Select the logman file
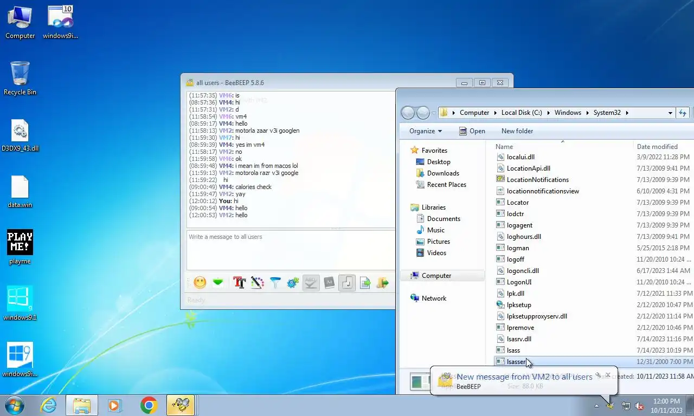694x416 pixels. [x=518, y=248]
